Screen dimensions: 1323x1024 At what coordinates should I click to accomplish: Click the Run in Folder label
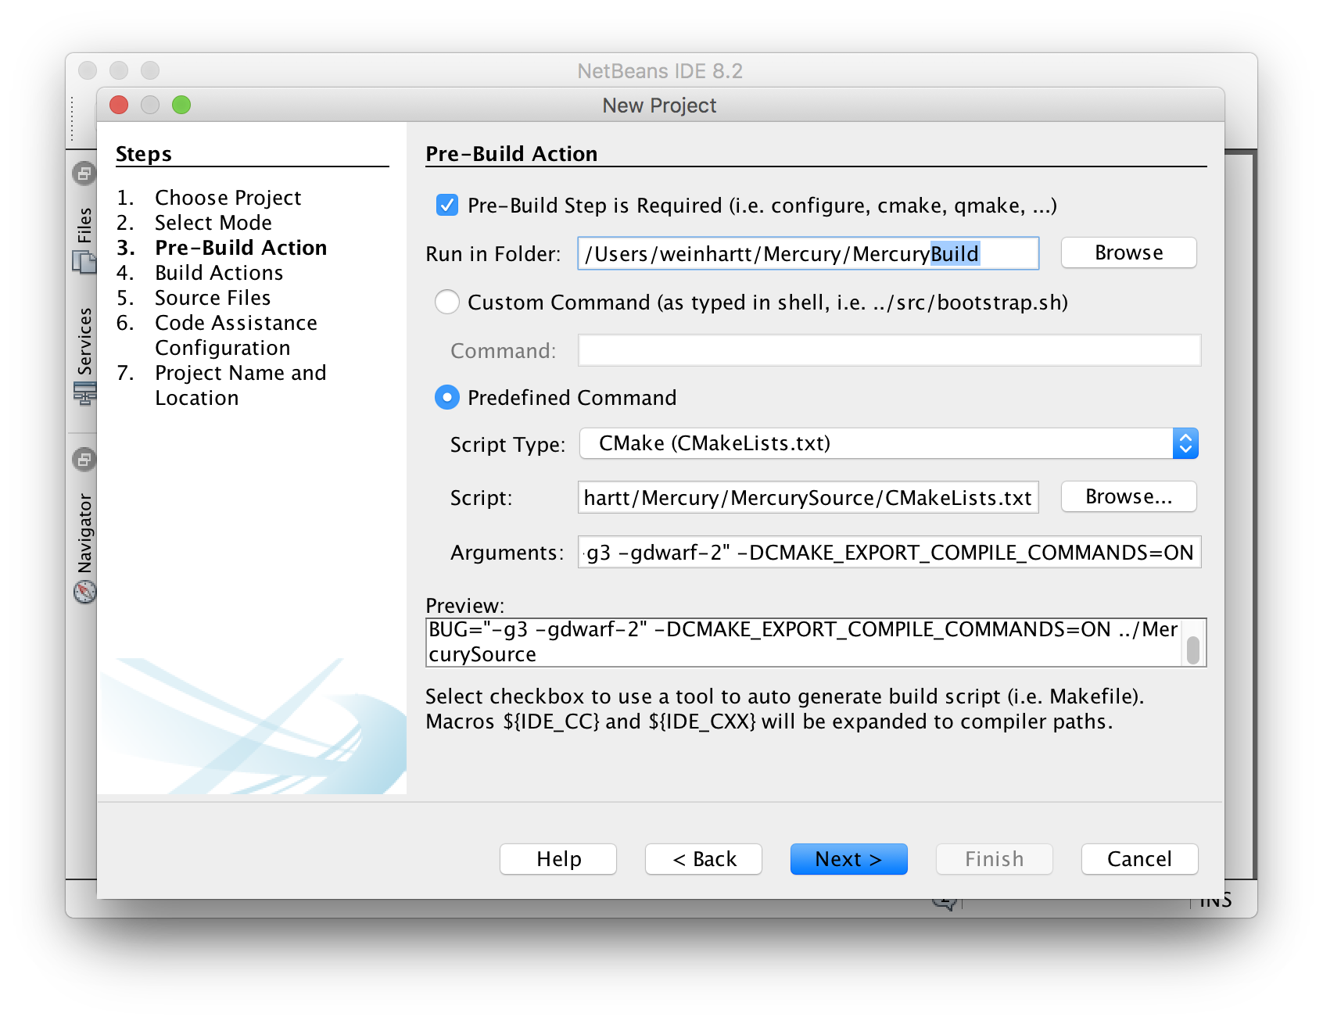(x=493, y=254)
